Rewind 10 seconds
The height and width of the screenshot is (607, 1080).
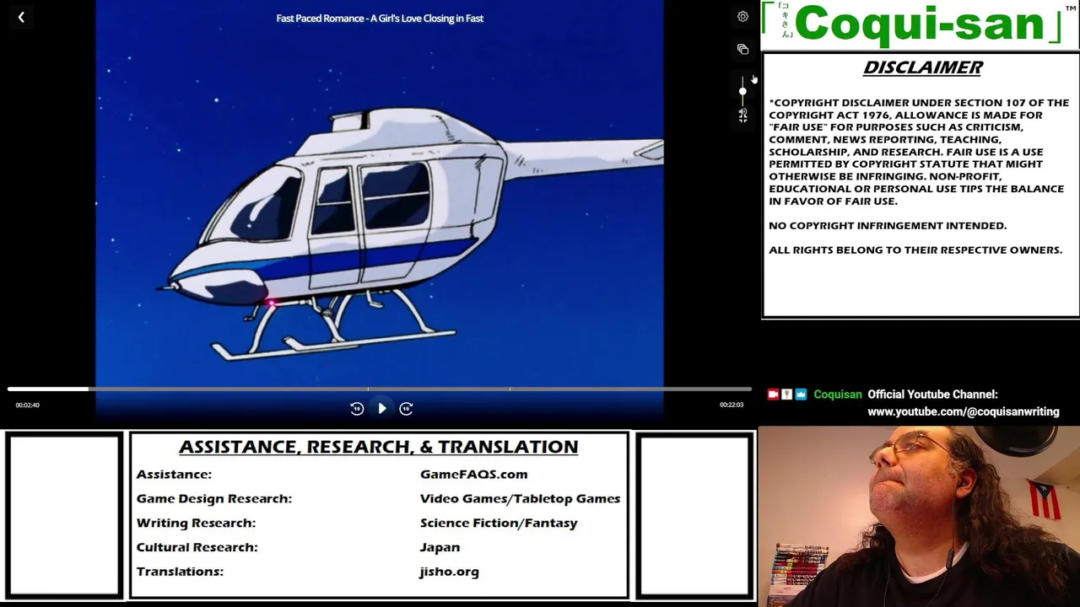pyautogui.click(x=357, y=408)
